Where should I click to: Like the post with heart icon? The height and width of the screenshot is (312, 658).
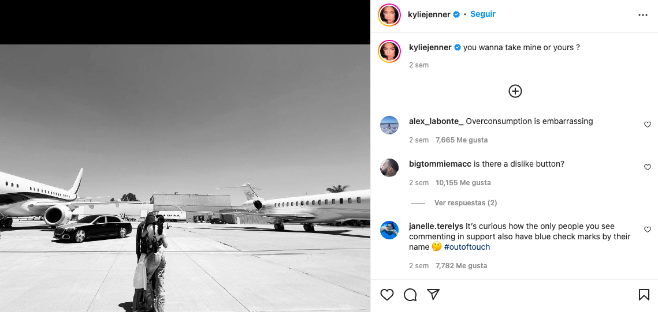coord(387,295)
